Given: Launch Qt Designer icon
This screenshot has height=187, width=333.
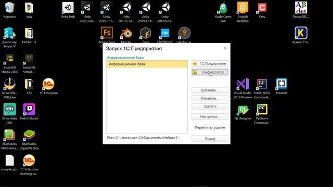Looking at the screenshot, I should [242, 112].
